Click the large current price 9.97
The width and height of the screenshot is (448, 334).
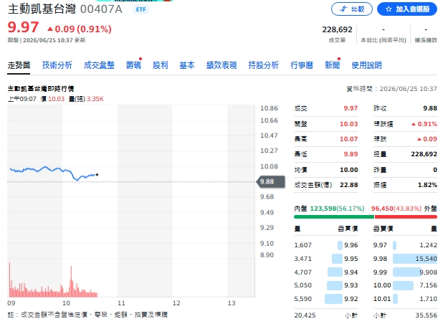pos(23,27)
